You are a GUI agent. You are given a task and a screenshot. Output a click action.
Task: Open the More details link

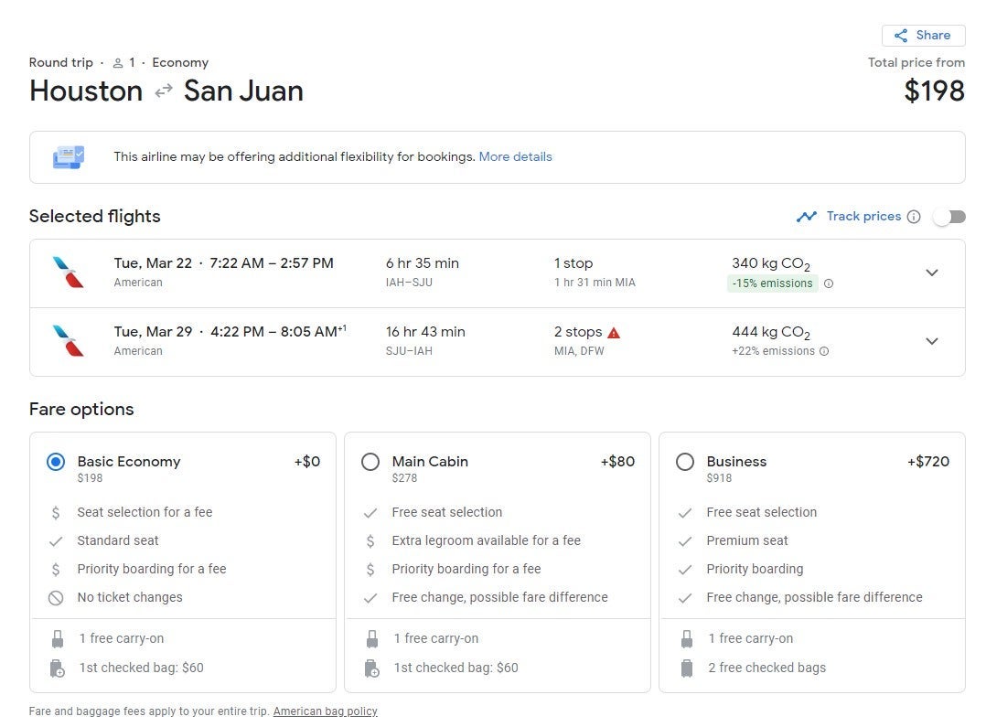point(515,156)
